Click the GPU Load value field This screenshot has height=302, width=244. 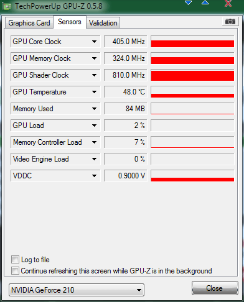click(x=126, y=126)
